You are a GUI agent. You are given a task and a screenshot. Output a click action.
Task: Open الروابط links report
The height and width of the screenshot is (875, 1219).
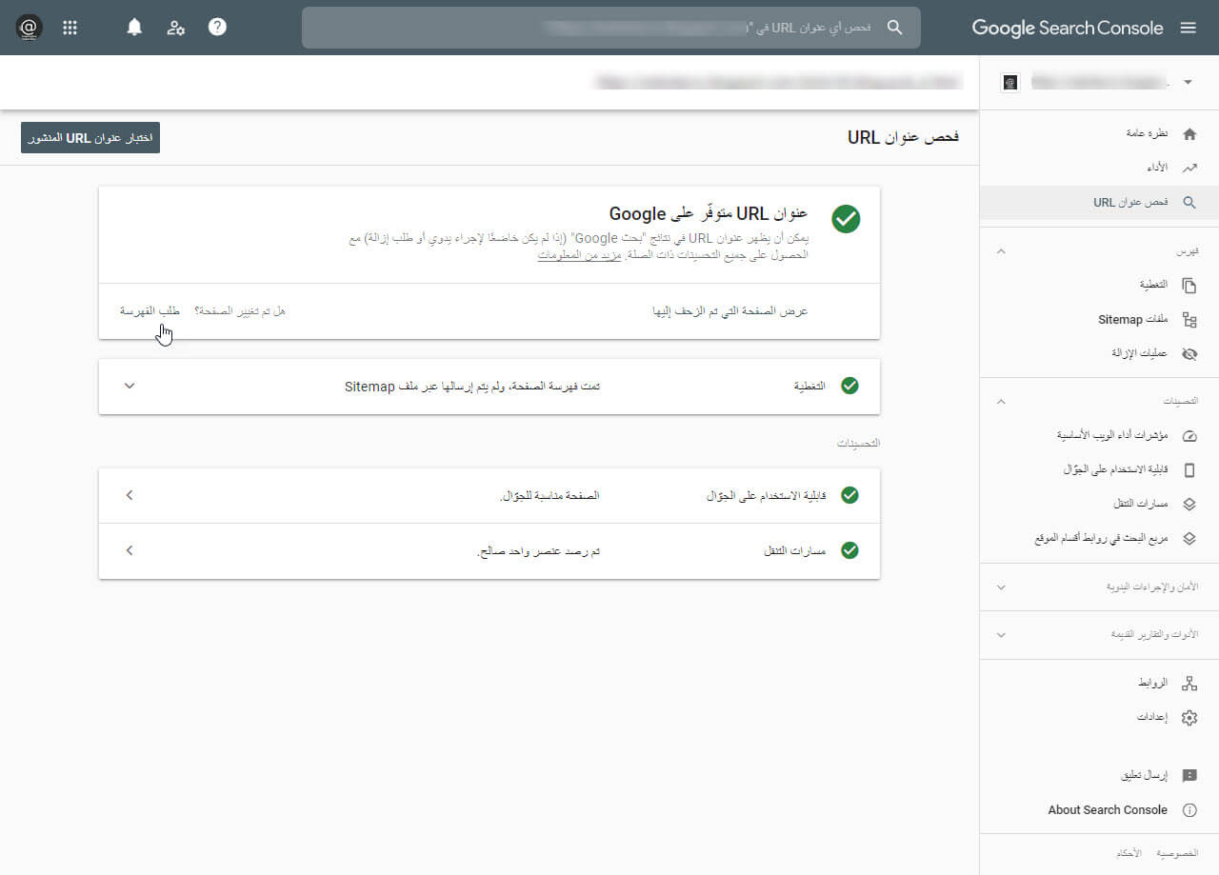pos(1153,684)
